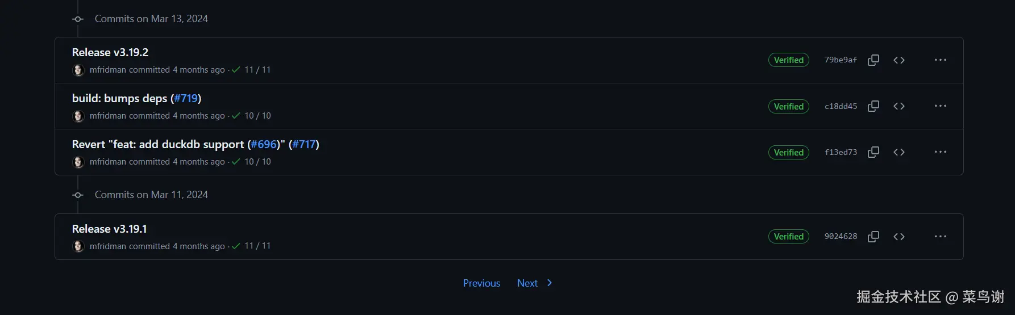Copy full SHA for commit 9024628
The height and width of the screenshot is (315, 1015).
[x=873, y=237]
